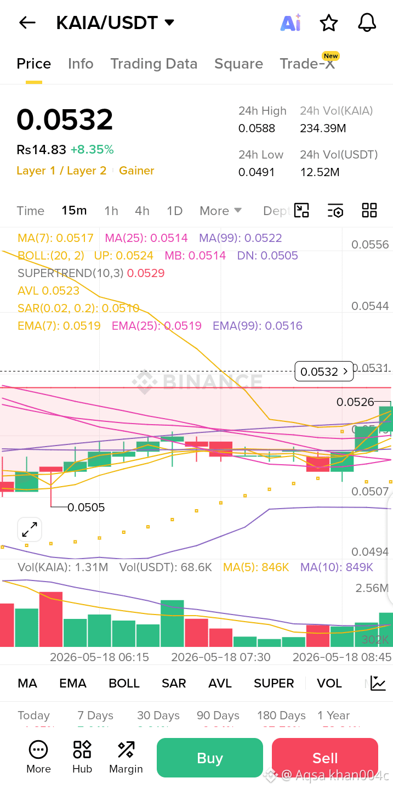Open price alert bell icon

tap(367, 22)
